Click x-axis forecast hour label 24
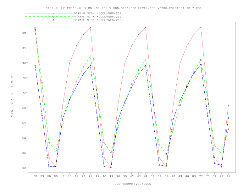This screenshot has width=249, height=192. pos(90,176)
